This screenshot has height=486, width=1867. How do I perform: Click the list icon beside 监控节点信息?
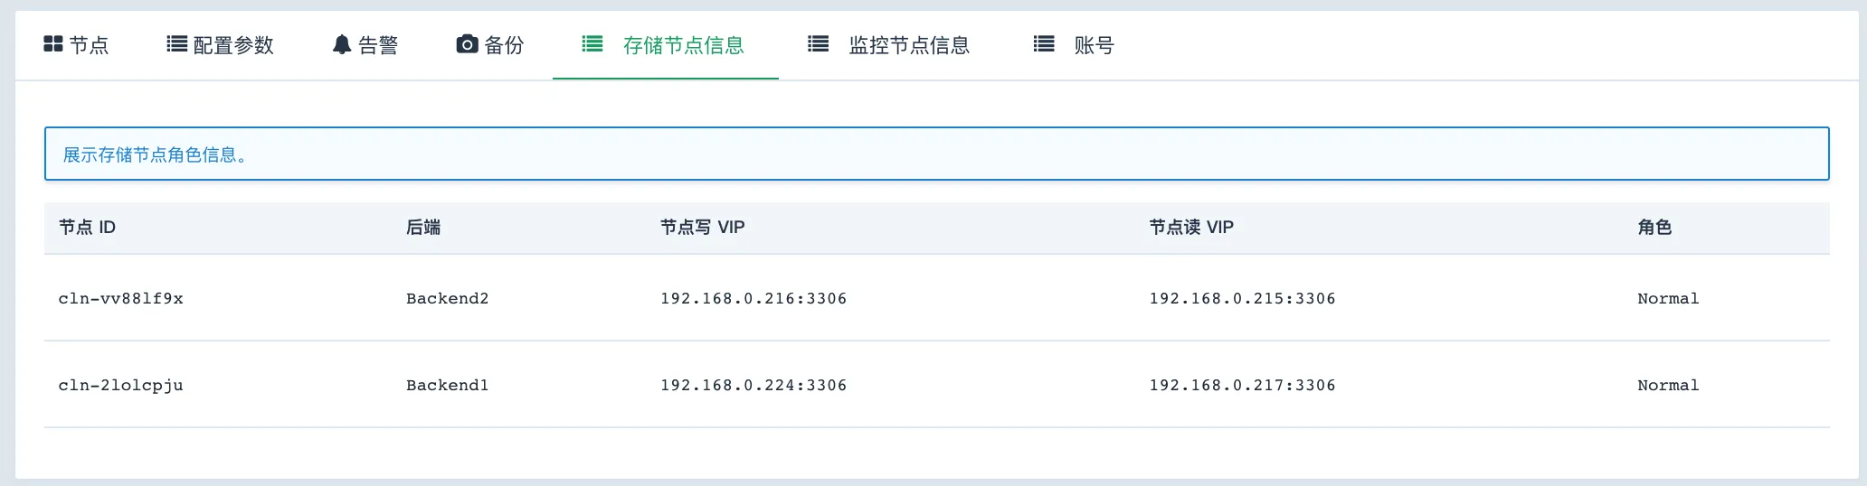[x=818, y=43]
